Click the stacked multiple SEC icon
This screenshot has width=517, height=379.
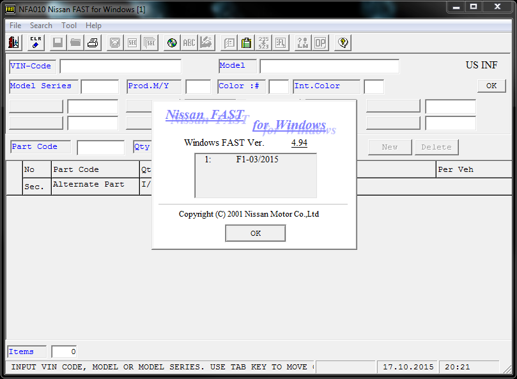[150, 43]
